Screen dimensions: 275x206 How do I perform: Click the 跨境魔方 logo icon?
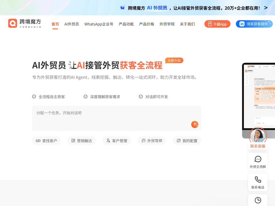(x=13, y=23)
